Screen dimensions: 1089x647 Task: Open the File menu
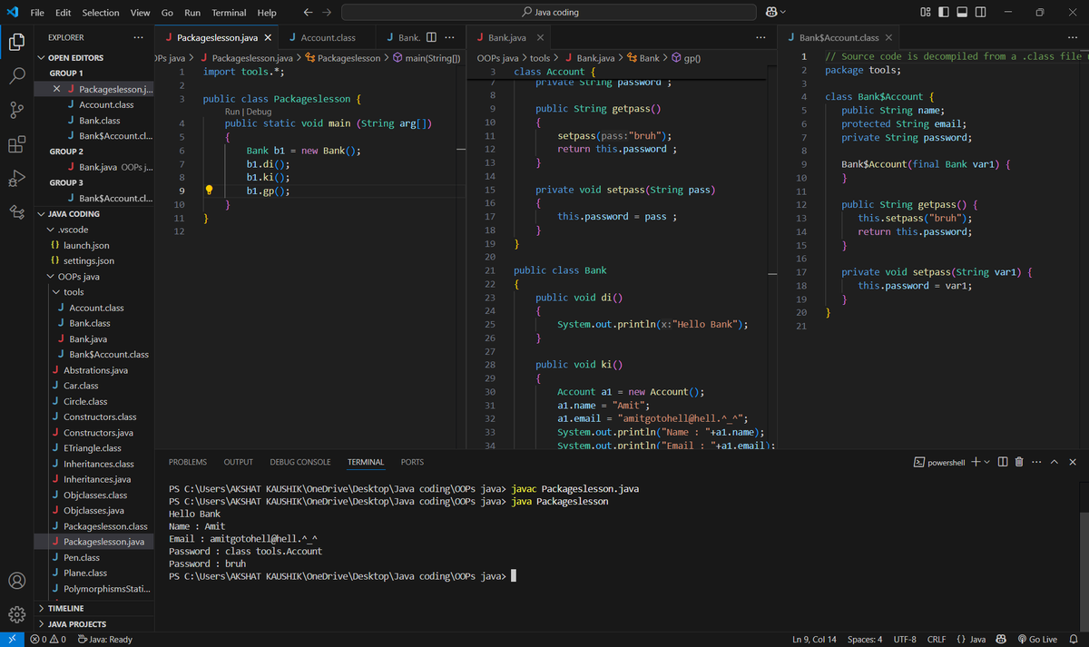coord(38,13)
